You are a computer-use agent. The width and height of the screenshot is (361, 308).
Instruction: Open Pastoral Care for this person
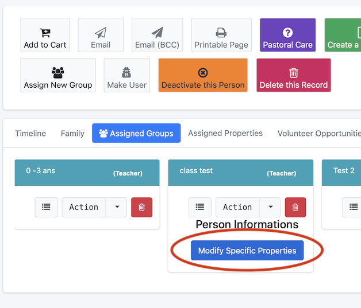coord(288,35)
